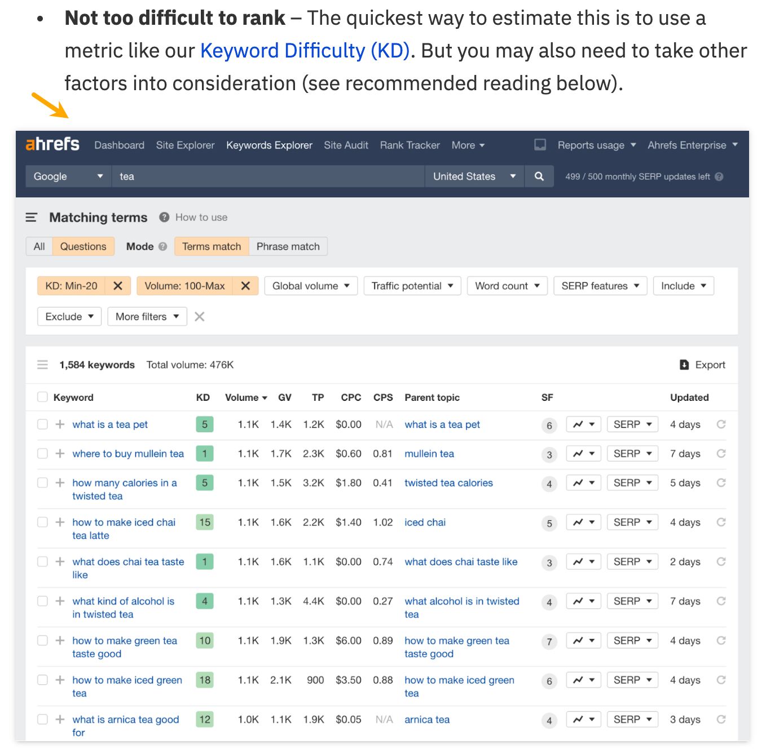766x753 pixels.
Task: Open the hamburger menu beside Matching terms
Action: [31, 217]
